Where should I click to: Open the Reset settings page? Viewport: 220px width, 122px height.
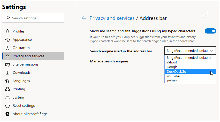(x=33, y=106)
